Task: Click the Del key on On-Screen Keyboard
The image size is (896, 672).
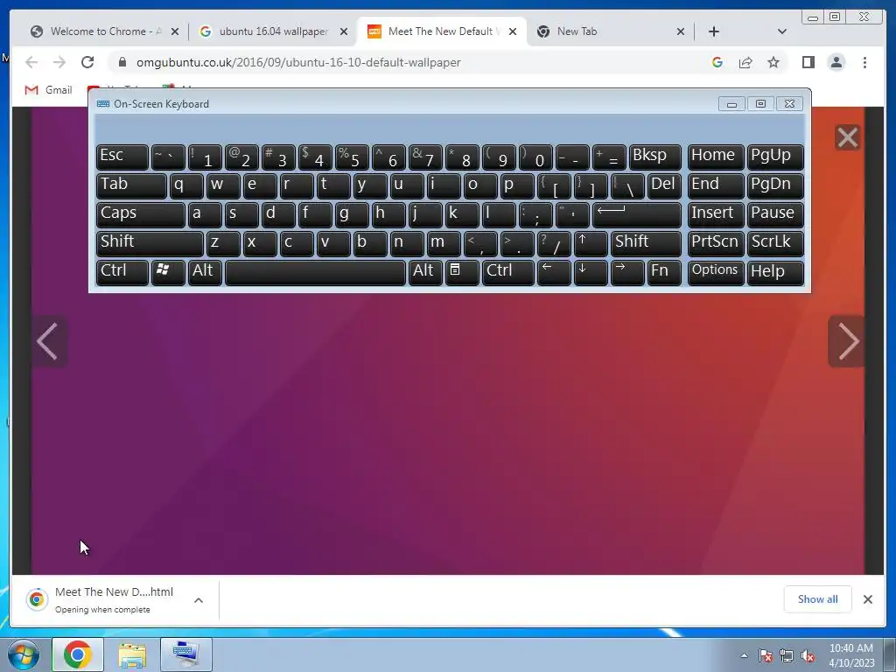Action: pos(665,185)
